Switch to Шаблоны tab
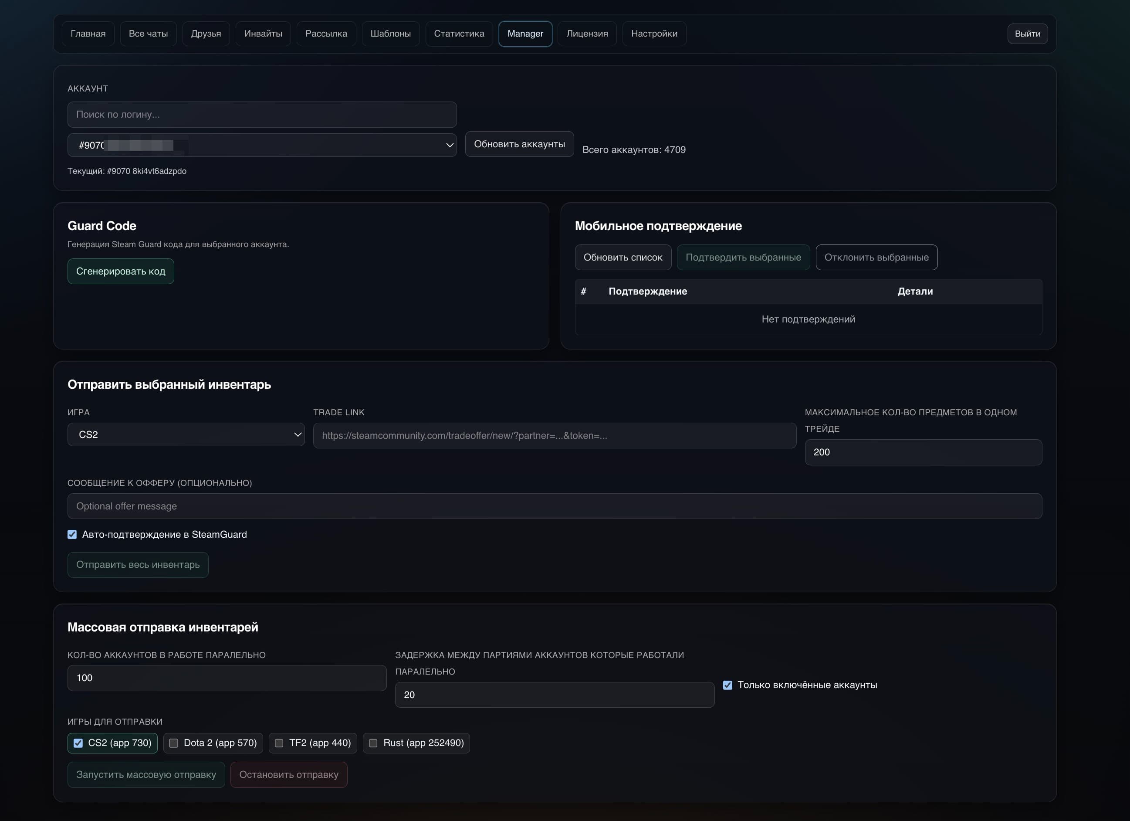Screen dimensions: 1130x821 [391, 34]
